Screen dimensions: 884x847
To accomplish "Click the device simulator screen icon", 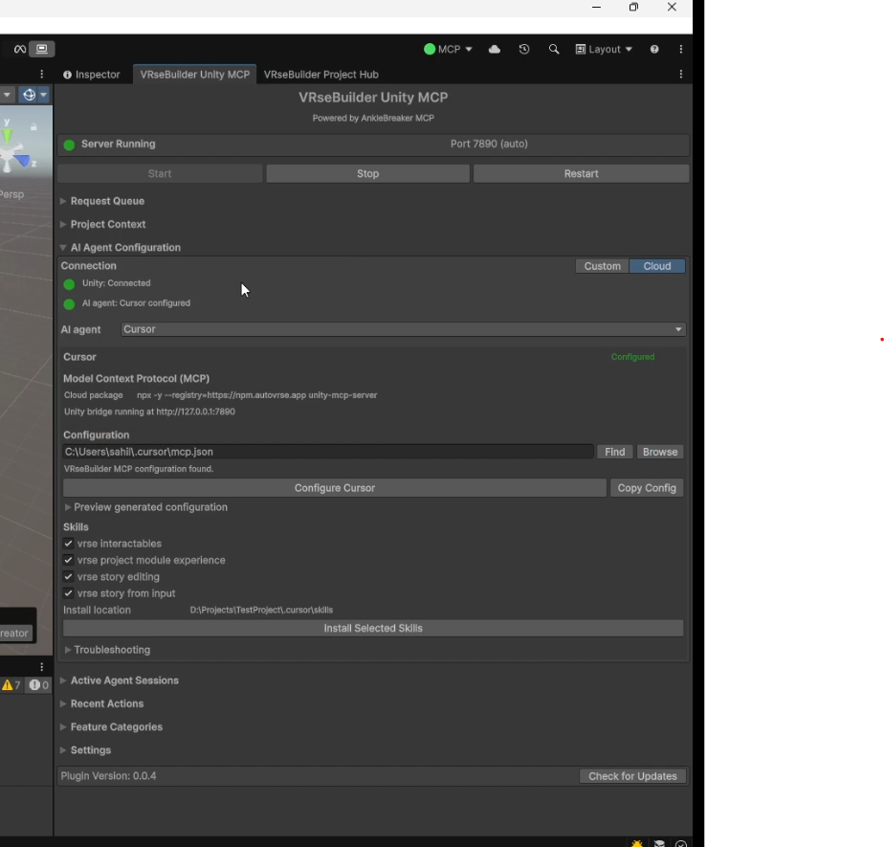I will pyautogui.click(x=42, y=49).
